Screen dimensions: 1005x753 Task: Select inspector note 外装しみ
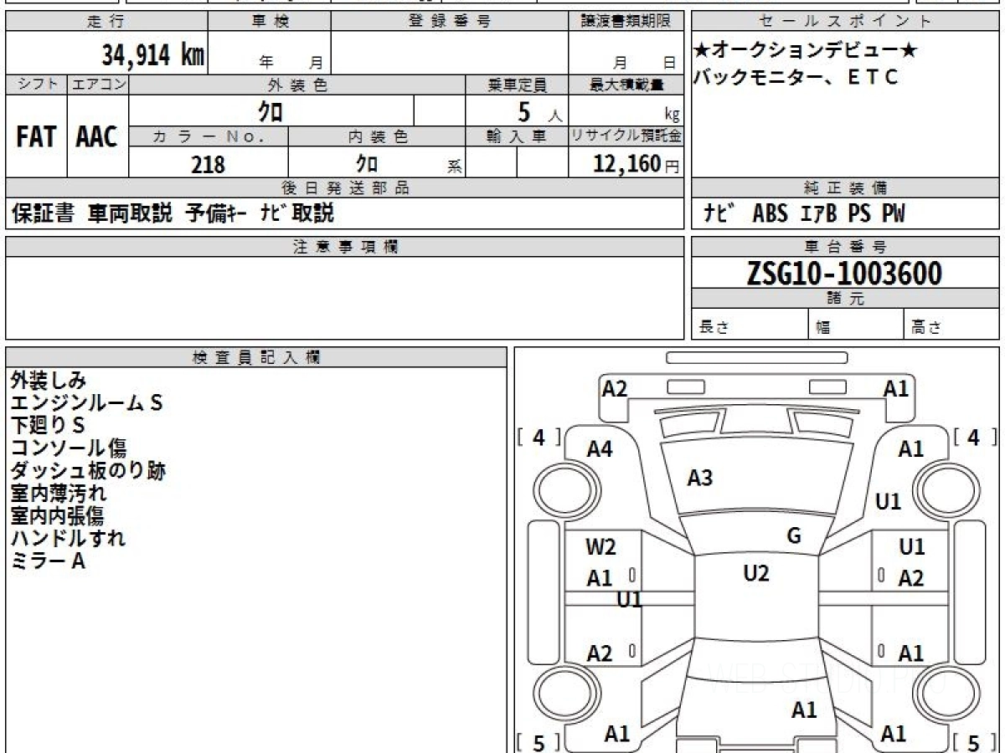[49, 381]
